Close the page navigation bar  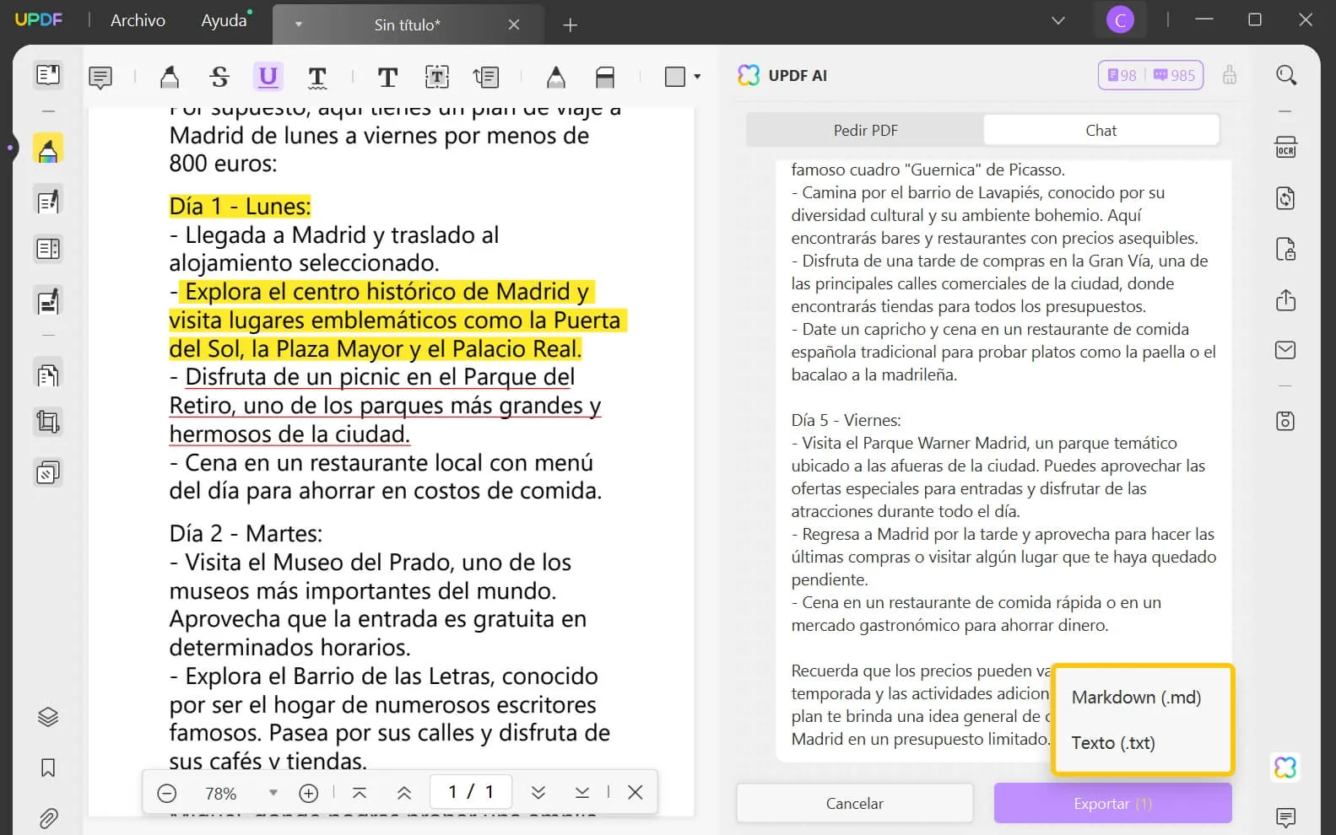(636, 793)
